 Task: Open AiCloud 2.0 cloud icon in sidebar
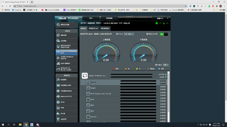tap(58, 69)
